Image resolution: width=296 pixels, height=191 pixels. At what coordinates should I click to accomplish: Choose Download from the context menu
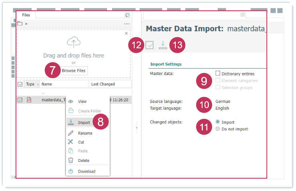click(86, 171)
